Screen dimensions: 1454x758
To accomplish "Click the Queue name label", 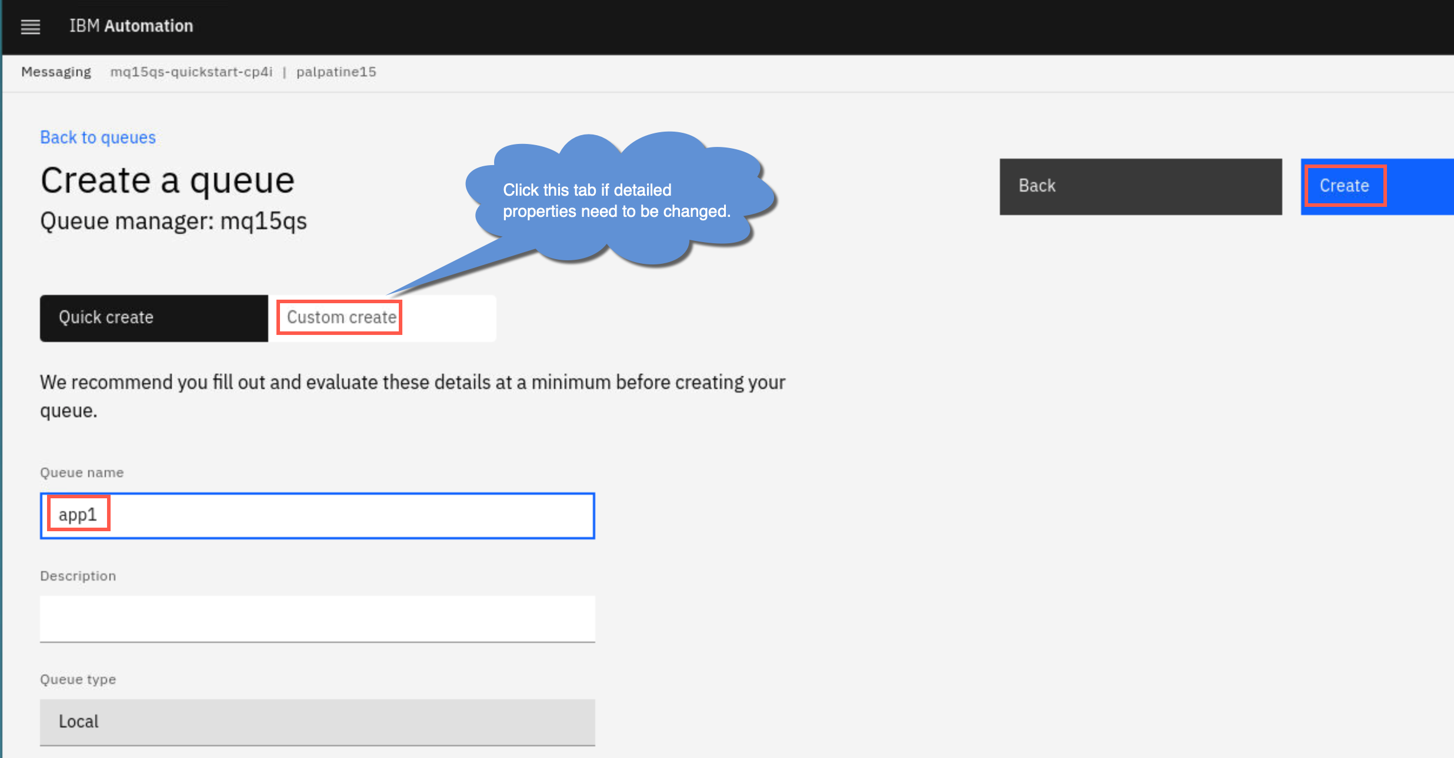I will pos(82,472).
